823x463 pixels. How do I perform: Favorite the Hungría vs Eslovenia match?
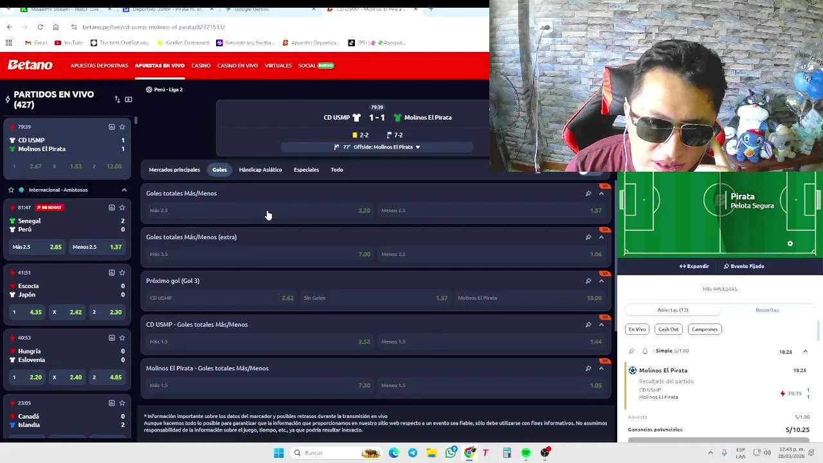122,338
